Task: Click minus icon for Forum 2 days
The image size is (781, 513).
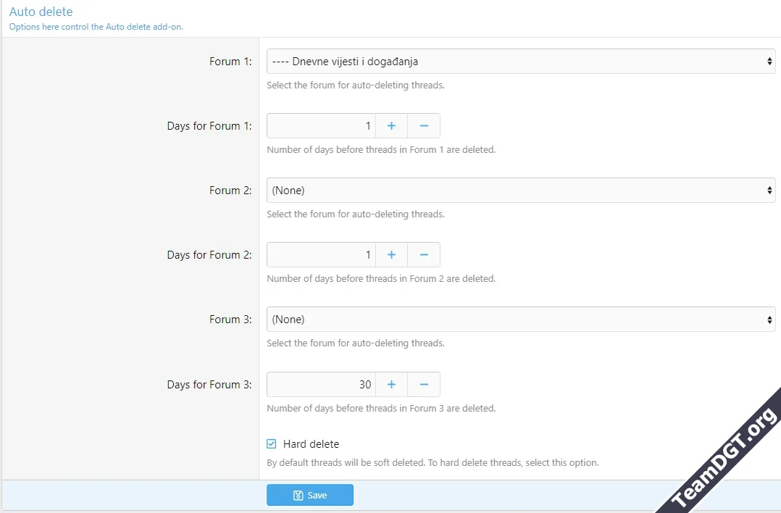Action: 424,255
